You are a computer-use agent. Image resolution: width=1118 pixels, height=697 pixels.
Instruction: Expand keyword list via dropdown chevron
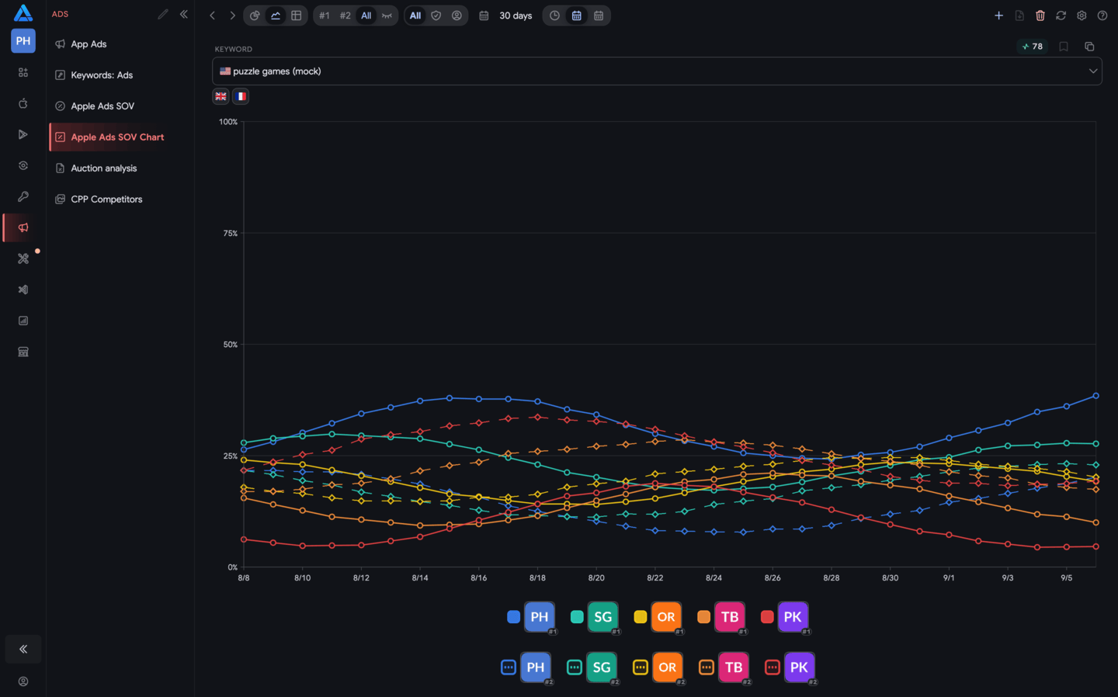click(1093, 71)
